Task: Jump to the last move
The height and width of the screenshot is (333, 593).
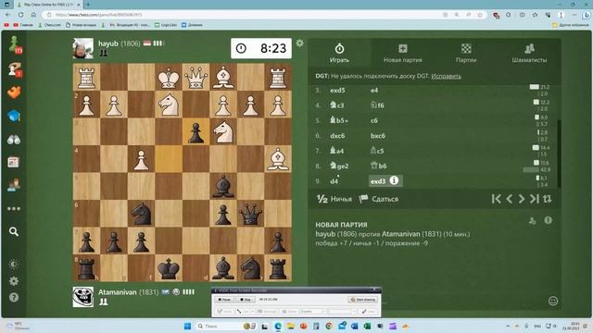Action: pos(534,199)
